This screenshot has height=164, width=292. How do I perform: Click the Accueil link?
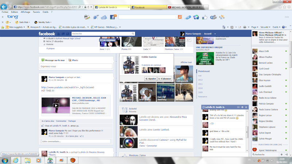click(x=208, y=34)
